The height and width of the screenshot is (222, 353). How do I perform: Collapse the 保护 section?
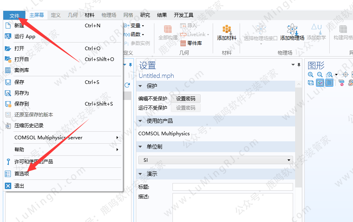pos(140,86)
